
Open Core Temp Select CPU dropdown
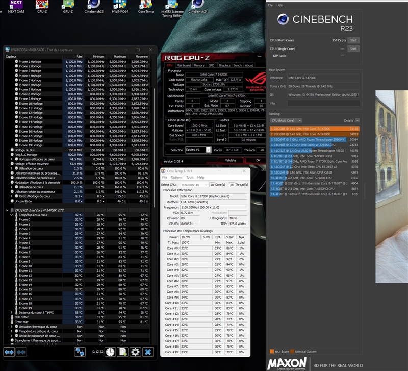coord(196,184)
